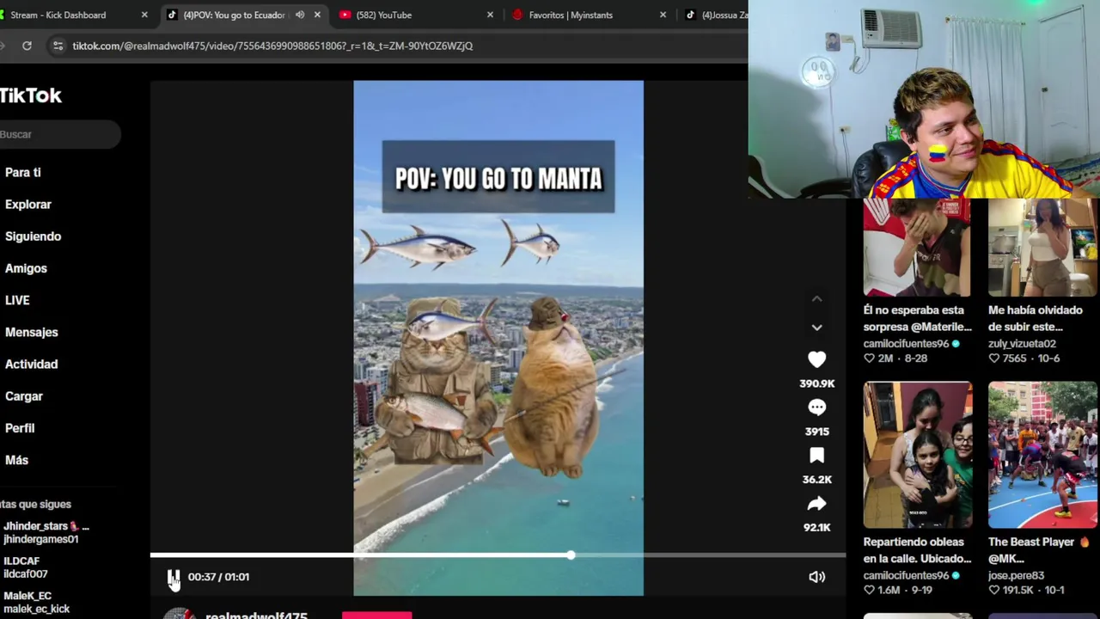
Task: Mute the video with the speaker icon
Action: pos(816,577)
